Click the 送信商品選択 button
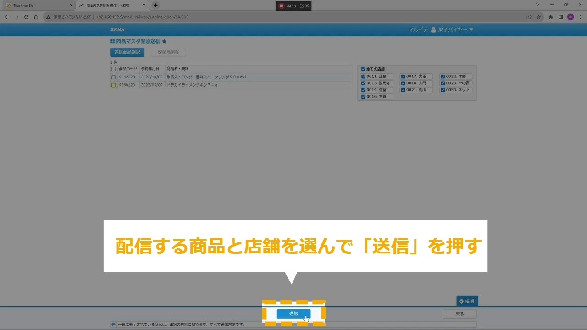 click(127, 52)
